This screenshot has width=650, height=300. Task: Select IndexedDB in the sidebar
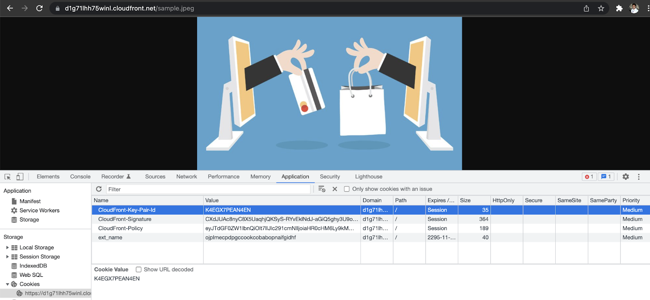point(33,266)
